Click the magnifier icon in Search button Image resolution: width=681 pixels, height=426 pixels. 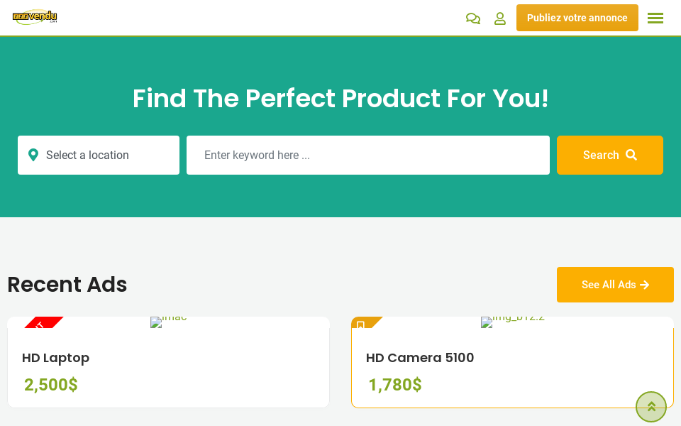[631, 155]
